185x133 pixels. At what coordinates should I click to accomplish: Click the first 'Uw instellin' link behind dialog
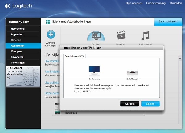pos(52,61)
